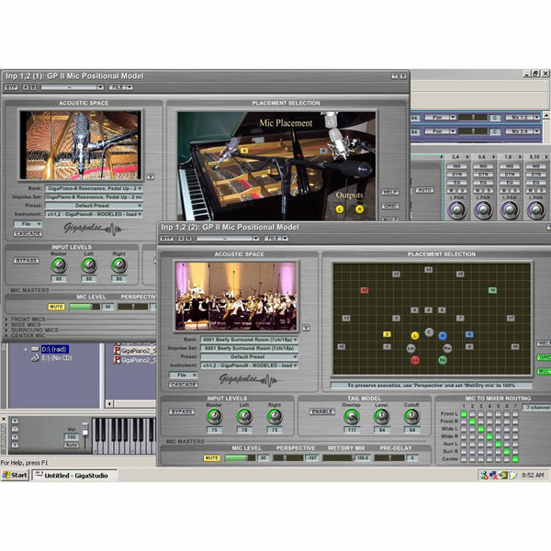
Task: Open Default Preset dropdown in window (1)
Action: pyautogui.click(x=94, y=206)
